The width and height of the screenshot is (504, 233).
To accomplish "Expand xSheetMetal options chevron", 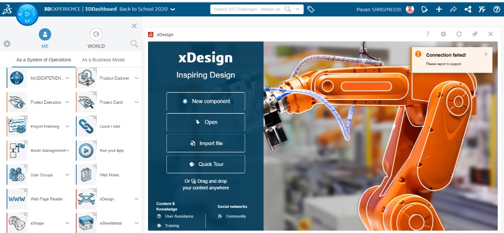I will pos(136,223).
